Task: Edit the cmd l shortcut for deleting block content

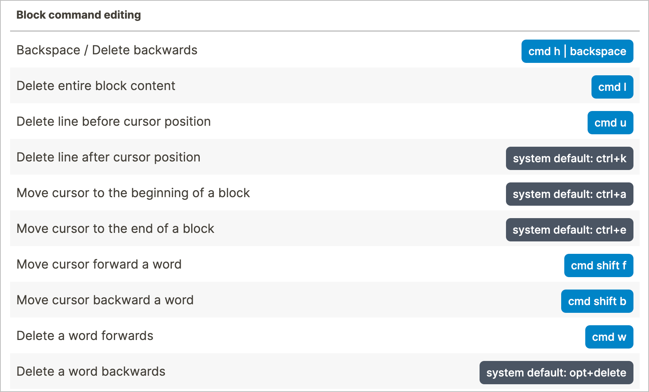Action: point(612,87)
